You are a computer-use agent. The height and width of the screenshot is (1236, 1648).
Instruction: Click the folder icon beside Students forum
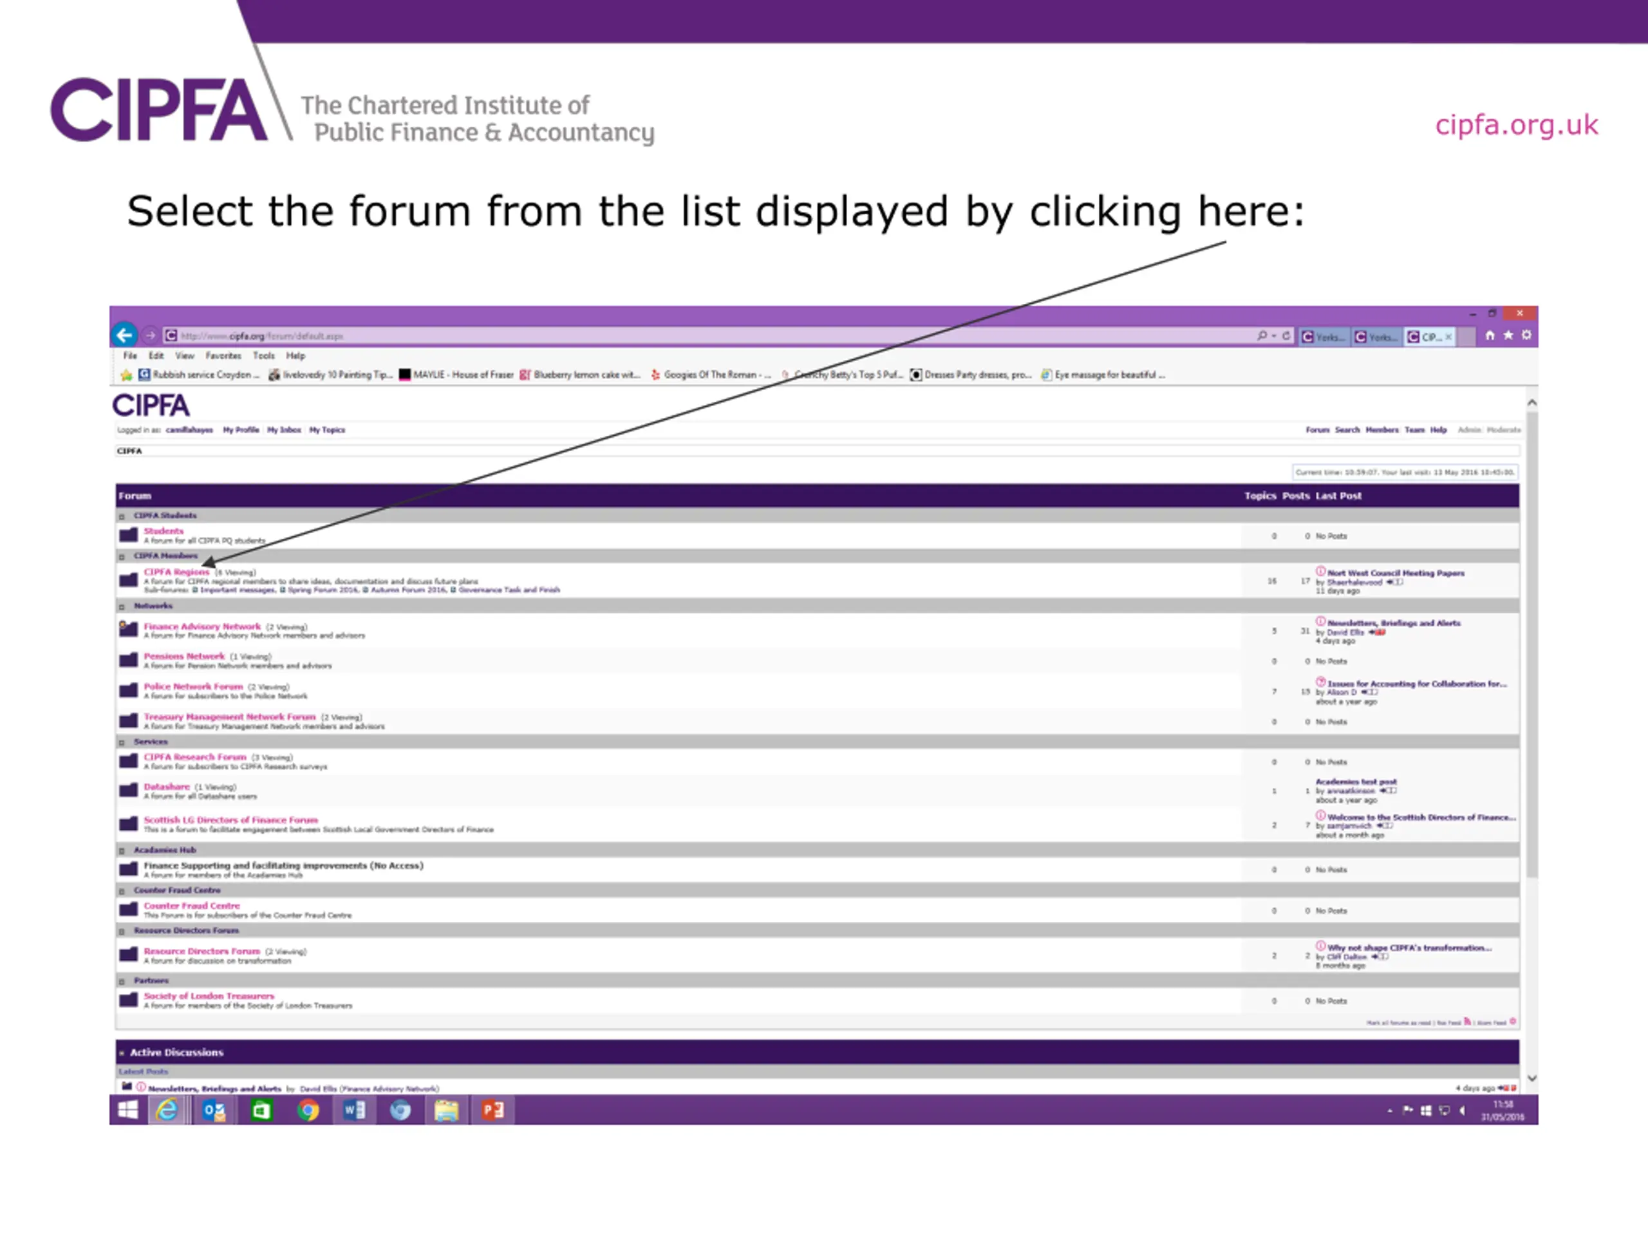[129, 535]
